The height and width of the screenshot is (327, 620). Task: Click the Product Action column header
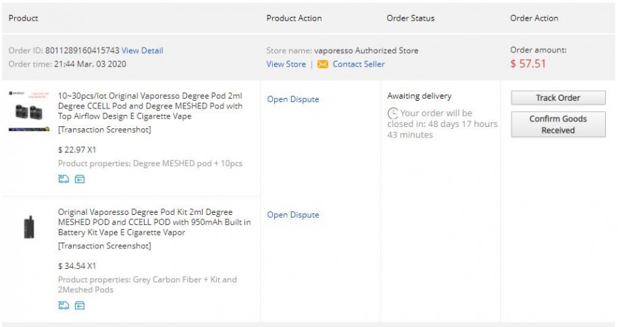click(x=294, y=18)
